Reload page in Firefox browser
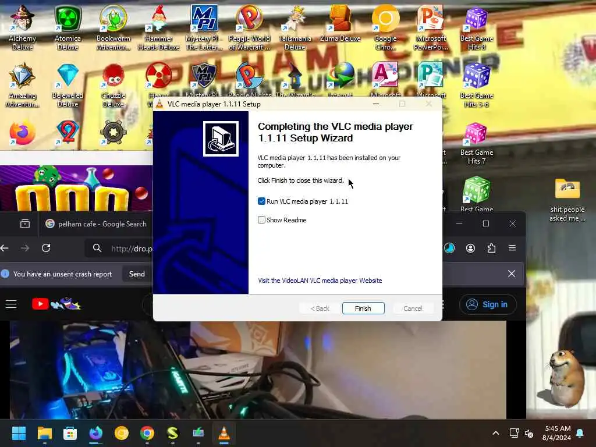This screenshot has width=596, height=447. click(46, 248)
